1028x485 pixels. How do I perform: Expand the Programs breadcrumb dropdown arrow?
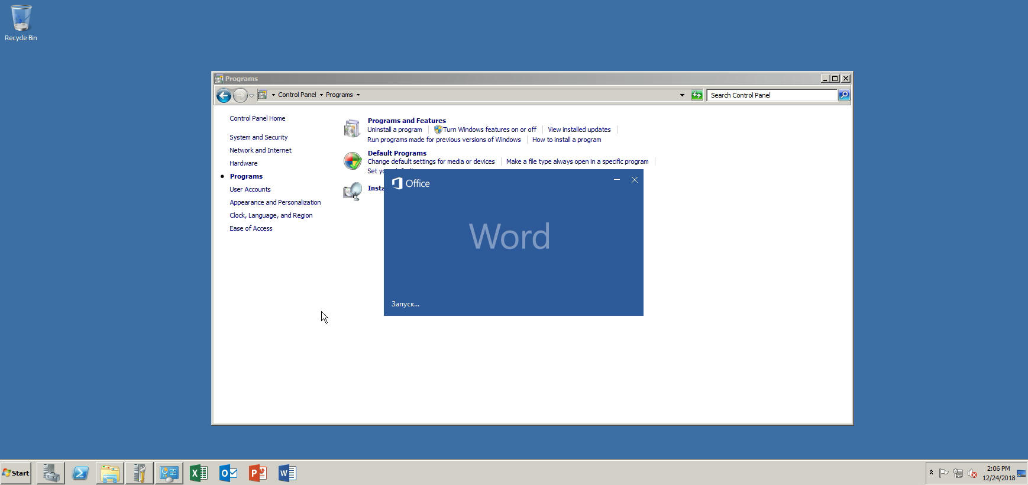tap(358, 95)
